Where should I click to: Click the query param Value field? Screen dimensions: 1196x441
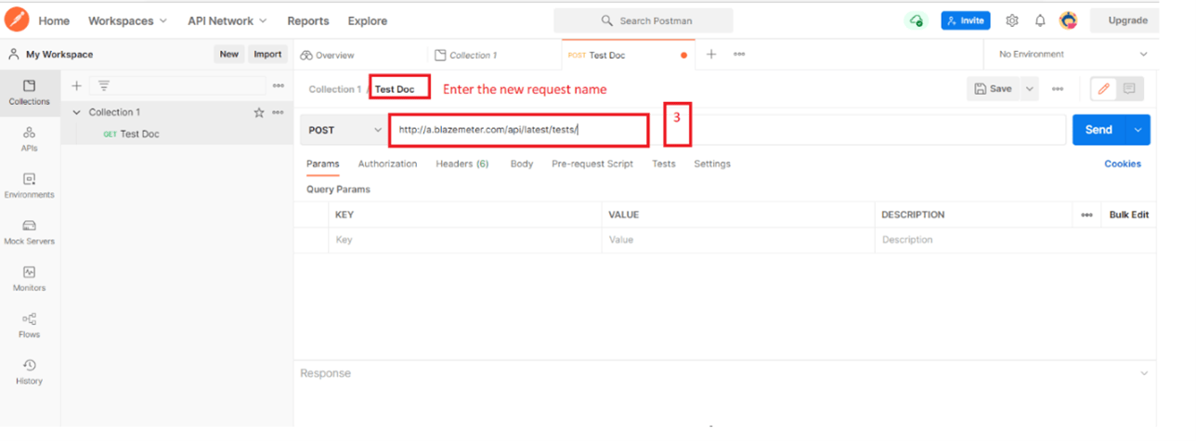coord(739,240)
